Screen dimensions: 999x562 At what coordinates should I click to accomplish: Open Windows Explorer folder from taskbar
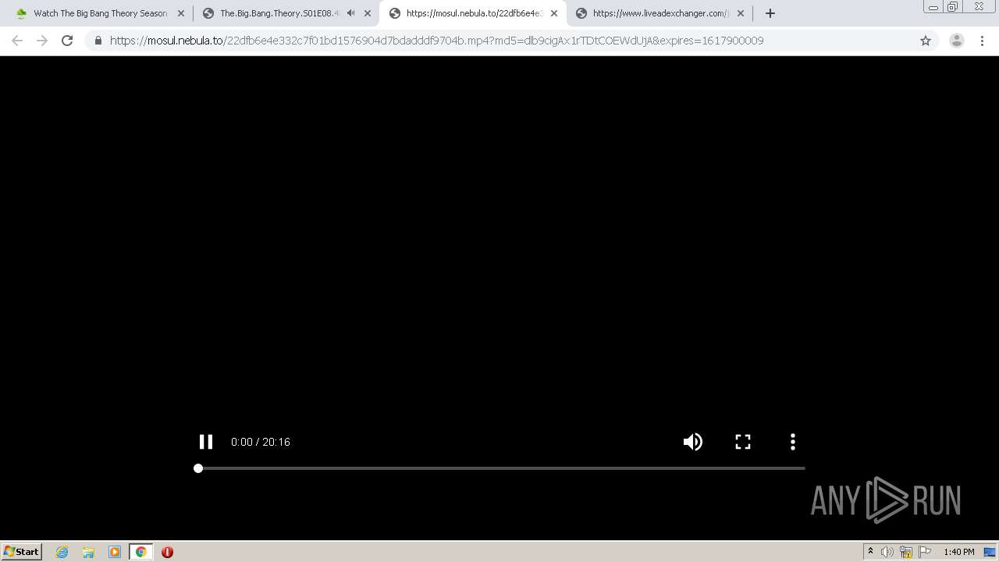[88, 552]
